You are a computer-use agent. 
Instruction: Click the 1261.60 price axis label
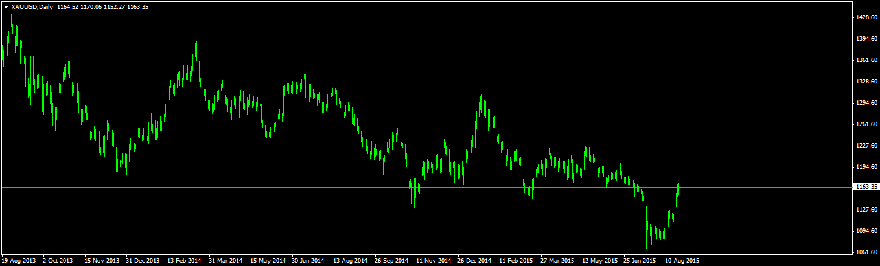tap(866, 124)
